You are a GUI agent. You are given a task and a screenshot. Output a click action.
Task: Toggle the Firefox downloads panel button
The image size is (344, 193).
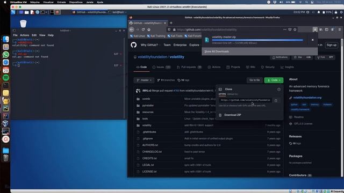tap(315, 29)
